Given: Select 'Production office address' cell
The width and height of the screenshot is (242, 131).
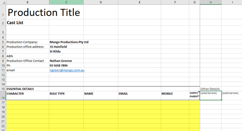Looking at the screenshot, I should (x=28, y=47).
